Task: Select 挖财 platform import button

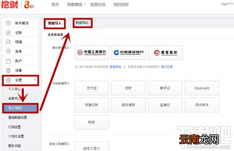Action: point(128,88)
